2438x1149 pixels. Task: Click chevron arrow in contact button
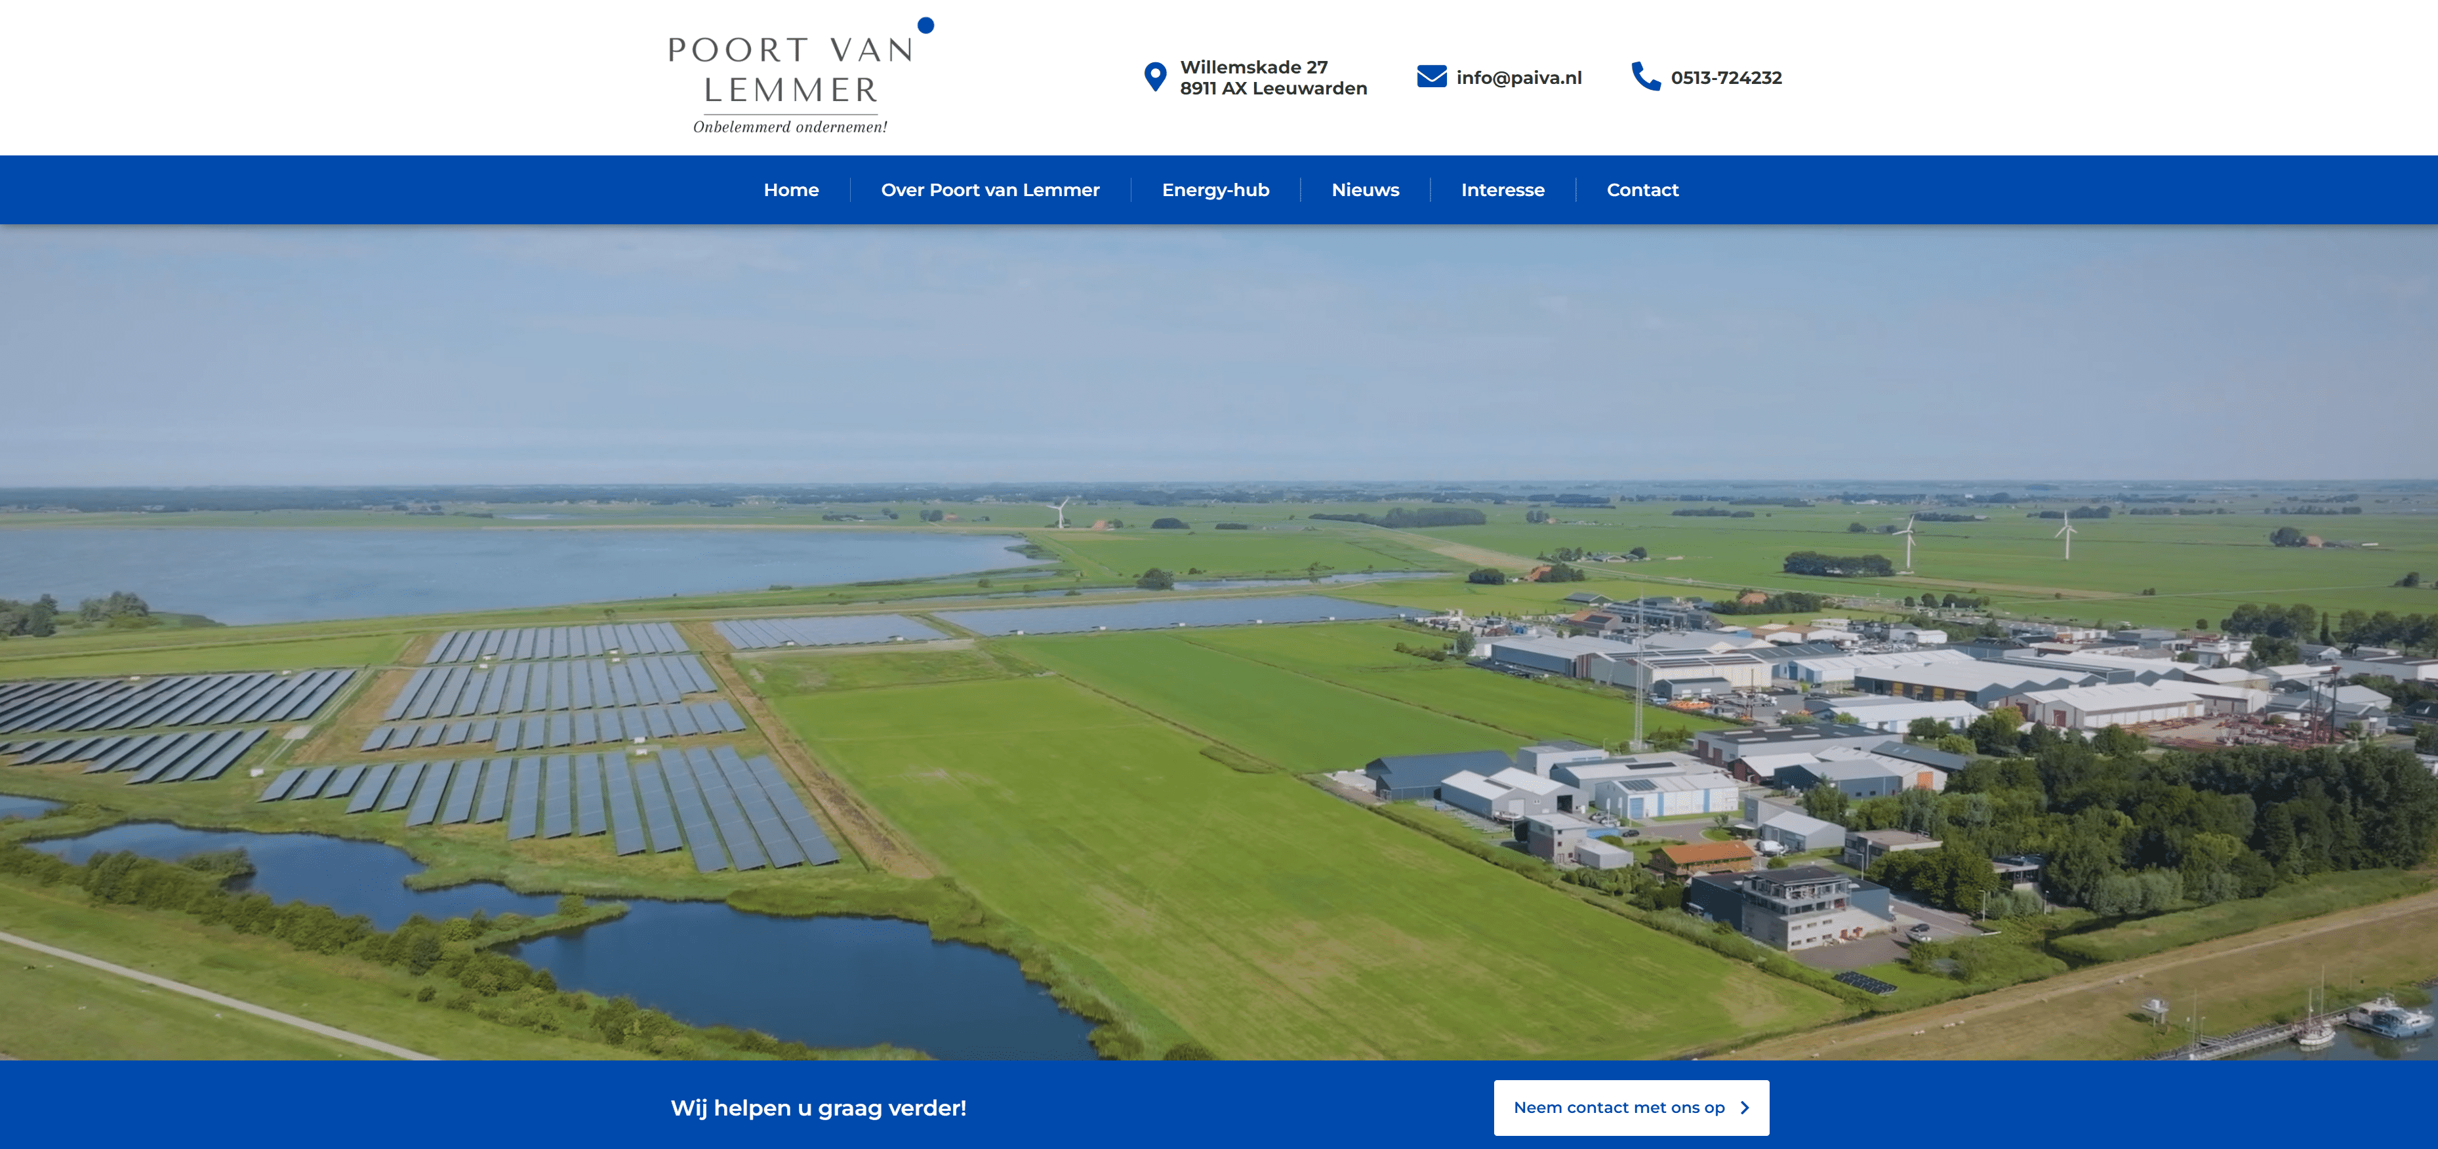(x=1744, y=1108)
